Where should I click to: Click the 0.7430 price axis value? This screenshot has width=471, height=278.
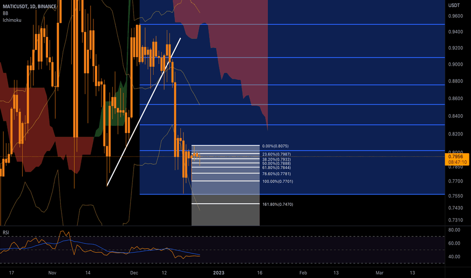[x=455, y=208]
